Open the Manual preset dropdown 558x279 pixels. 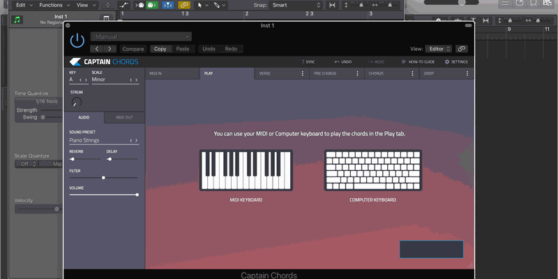[140, 36]
